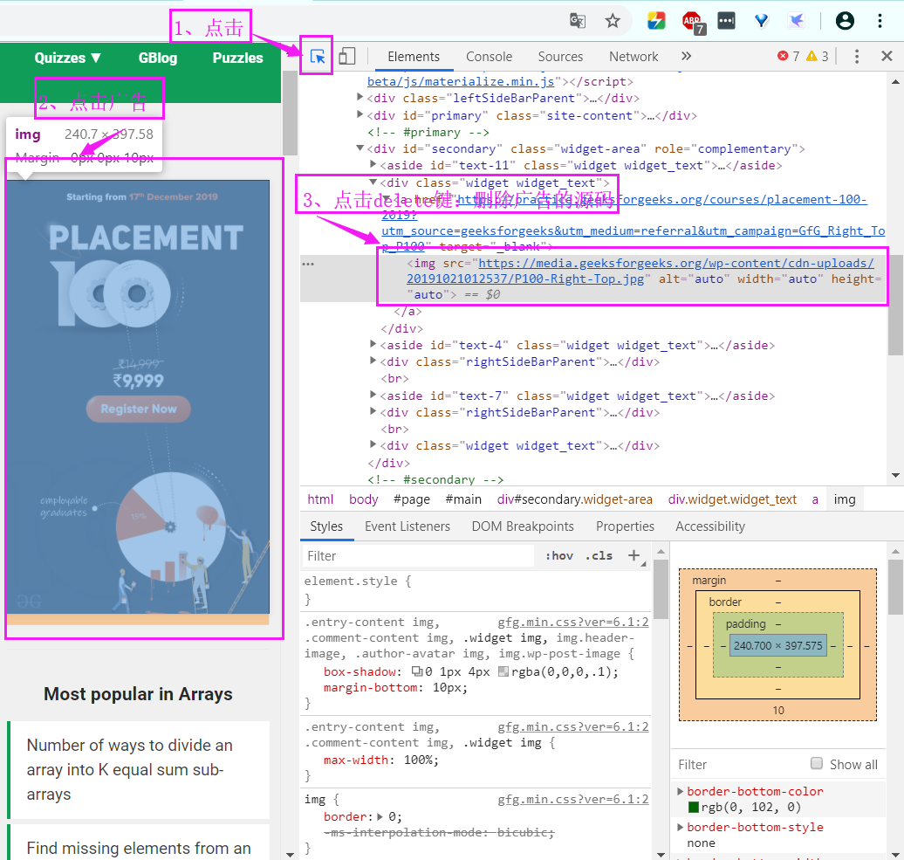904x860 pixels.
Task: Expand the div#primary site-content node
Action: [360, 114]
